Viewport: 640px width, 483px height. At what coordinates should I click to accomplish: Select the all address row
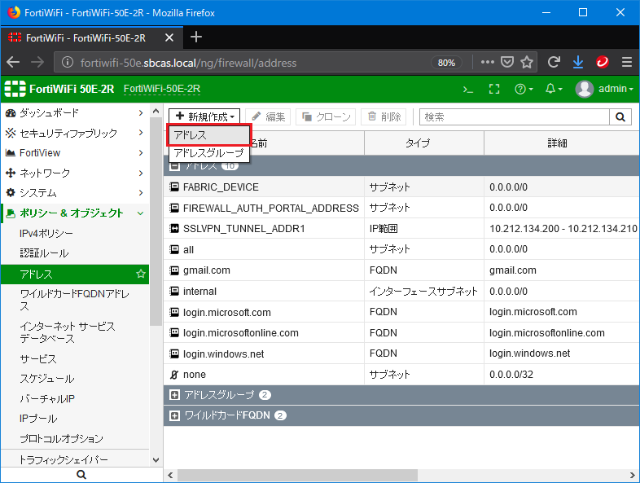point(401,249)
